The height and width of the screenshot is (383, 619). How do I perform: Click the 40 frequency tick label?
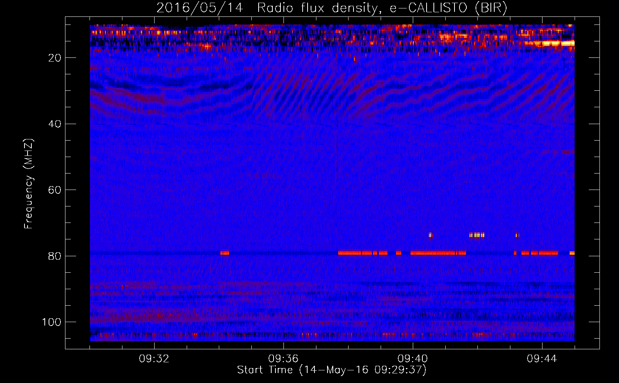[55, 124]
